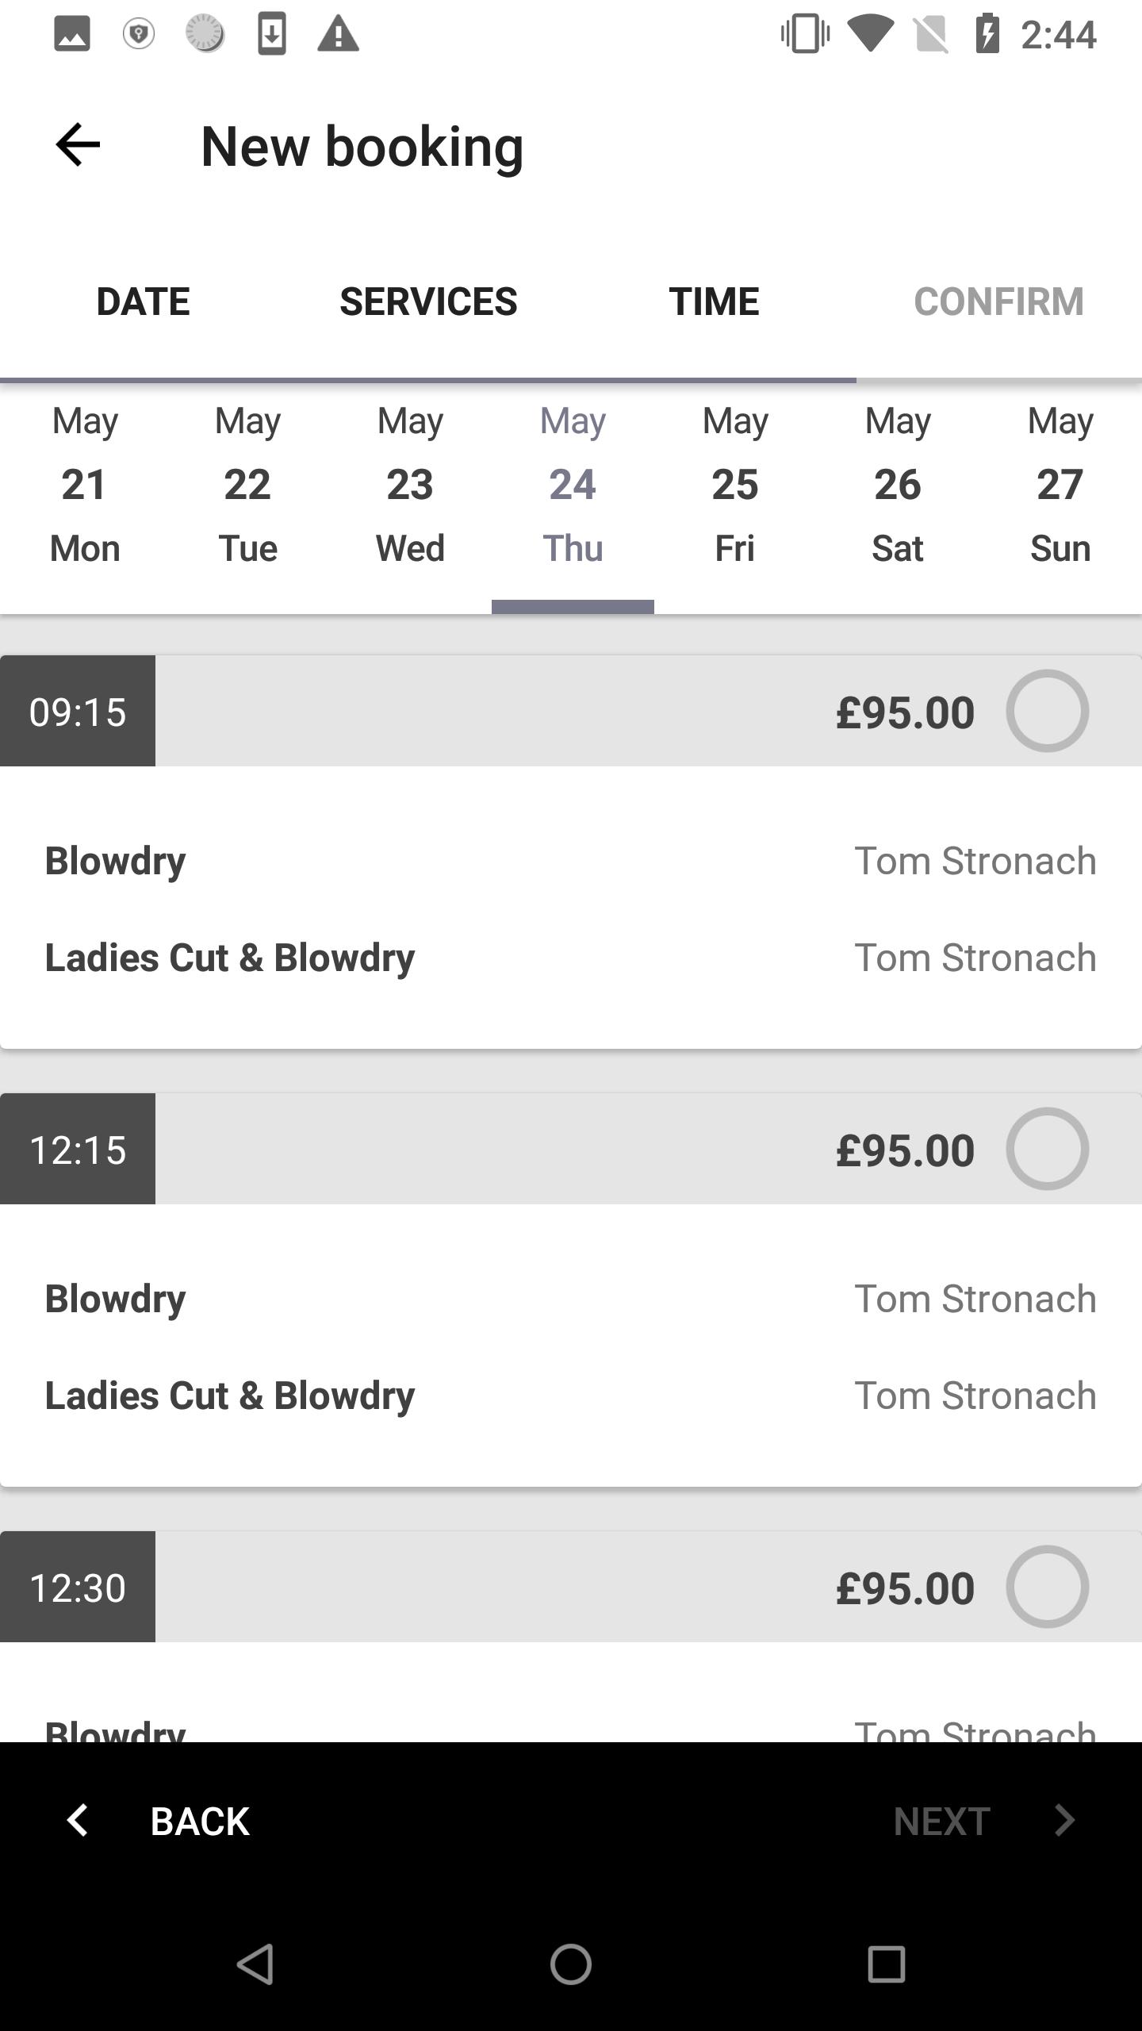
Task: Open the image notification icon in status bar
Action: tap(72, 34)
